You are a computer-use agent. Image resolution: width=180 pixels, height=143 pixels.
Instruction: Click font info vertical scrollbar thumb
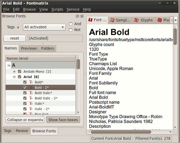point(175,37)
